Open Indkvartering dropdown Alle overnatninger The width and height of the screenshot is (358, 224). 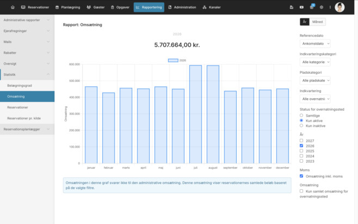(x=315, y=99)
